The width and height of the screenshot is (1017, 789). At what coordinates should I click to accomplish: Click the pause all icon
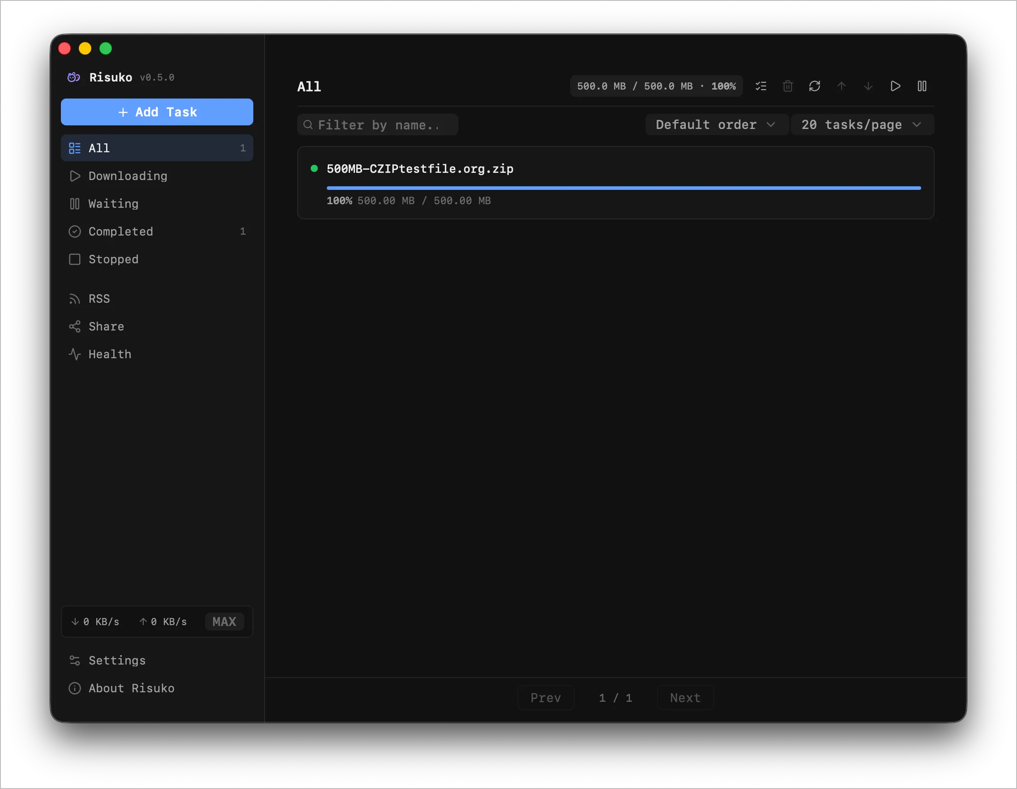pyautogui.click(x=922, y=86)
